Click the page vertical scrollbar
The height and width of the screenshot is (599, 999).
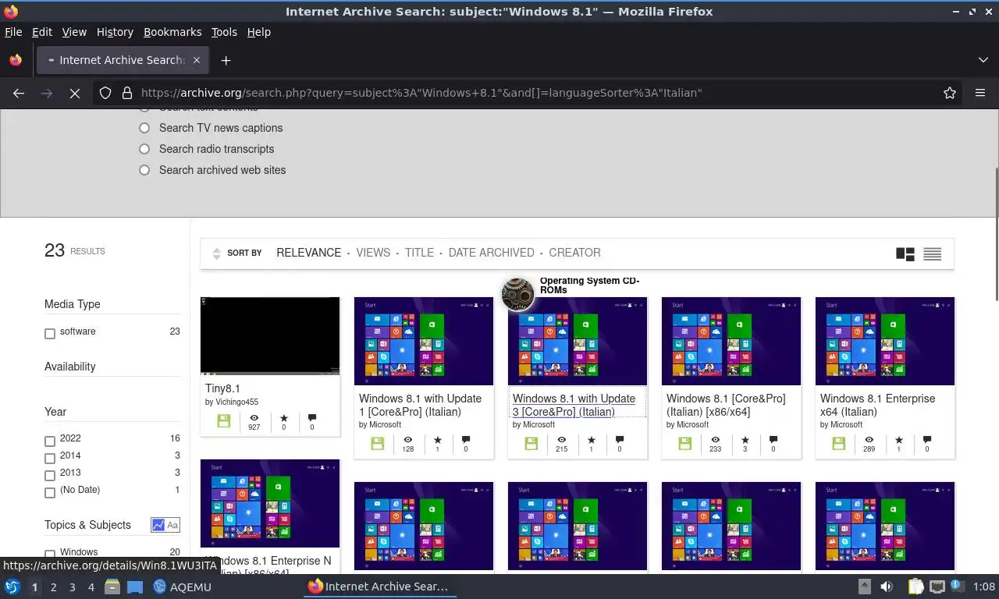pyautogui.click(x=995, y=234)
